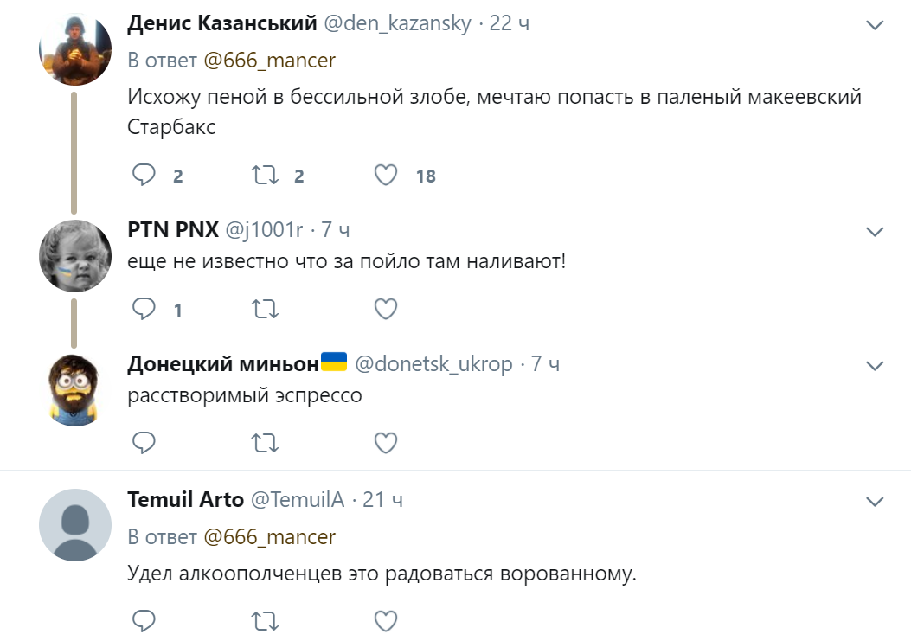The height and width of the screenshot is (641, 911).
Task: Retweet Донецкий миньон's tweet
Action: click(264, 443)
